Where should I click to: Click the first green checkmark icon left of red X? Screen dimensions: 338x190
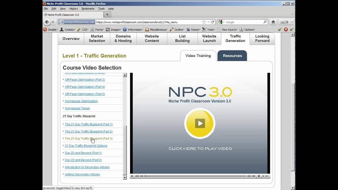tap(280, 30)
